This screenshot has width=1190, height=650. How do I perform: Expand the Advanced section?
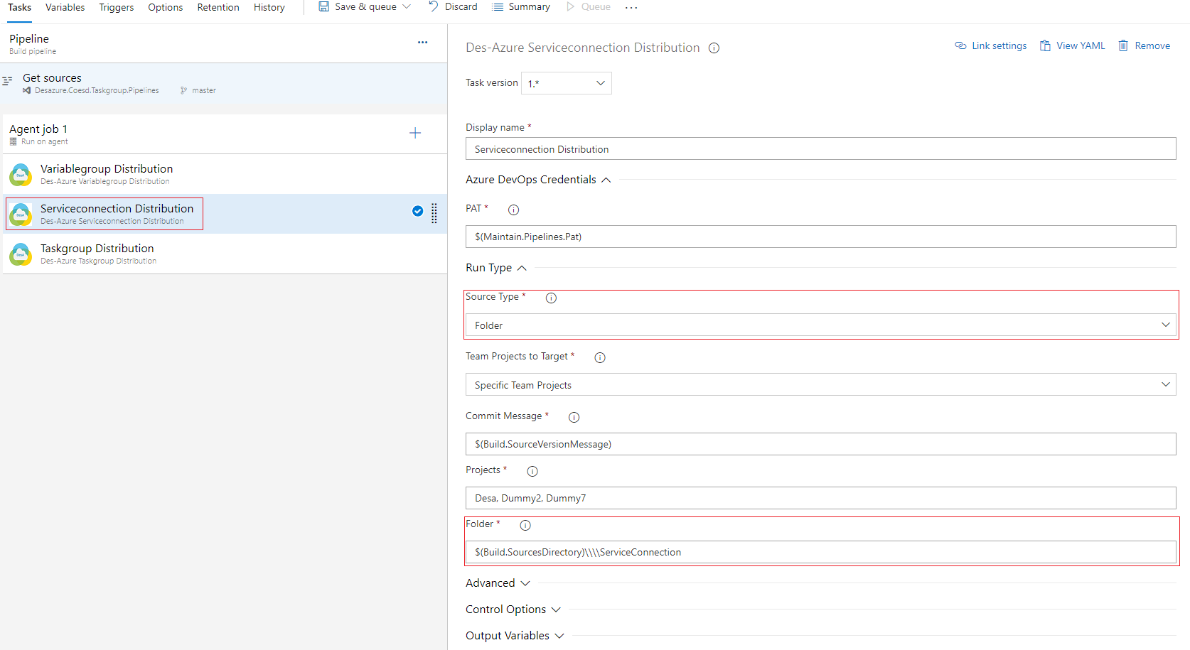pos(498,583)
